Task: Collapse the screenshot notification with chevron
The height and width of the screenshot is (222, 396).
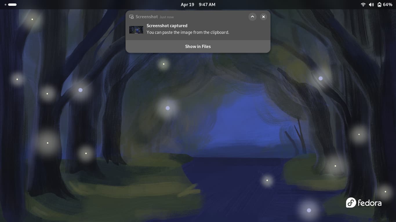Action: (x=253, y=17)
